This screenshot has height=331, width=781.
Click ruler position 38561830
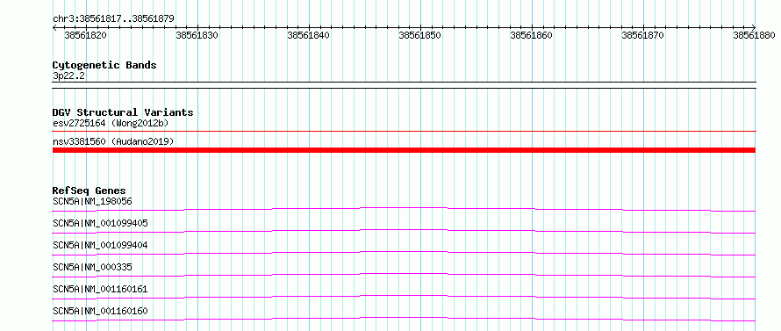(197, 35)
